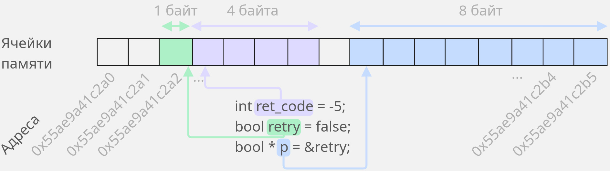Click the '8 байт' label
610x171 pixels.
tap(480, 11)
